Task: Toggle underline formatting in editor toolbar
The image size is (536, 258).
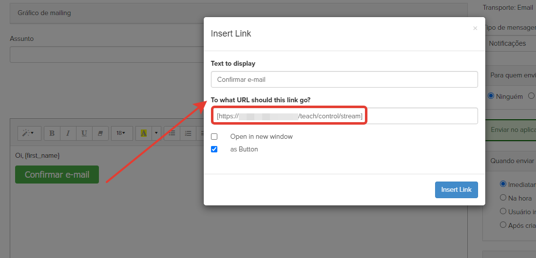Action: tap(84, 133)
